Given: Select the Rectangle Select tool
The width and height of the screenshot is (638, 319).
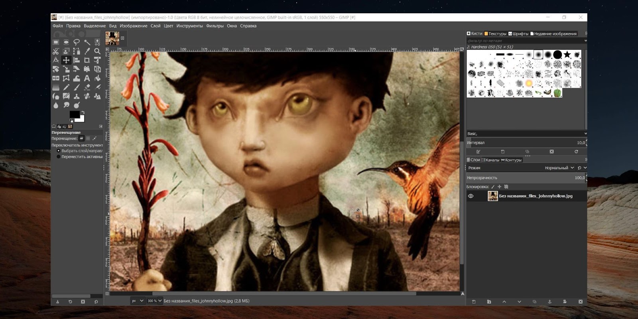Looking at the screenshot, I should [x=56, y=42].
